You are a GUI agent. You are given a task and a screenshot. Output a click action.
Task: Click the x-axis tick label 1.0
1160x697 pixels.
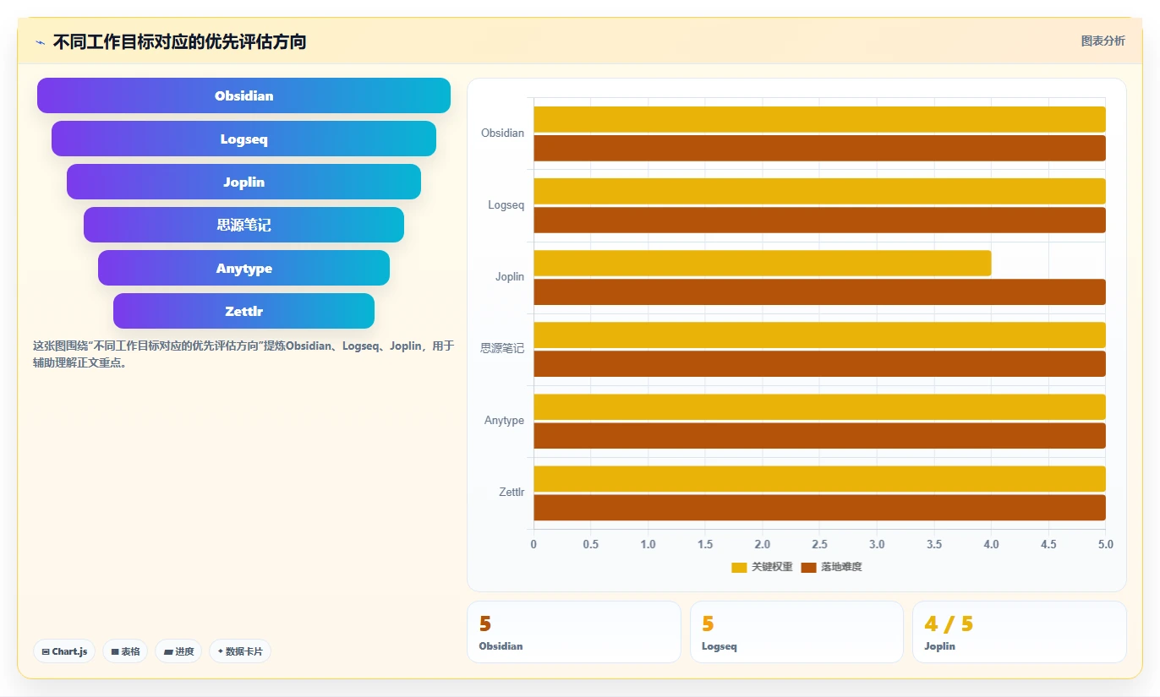648,544
